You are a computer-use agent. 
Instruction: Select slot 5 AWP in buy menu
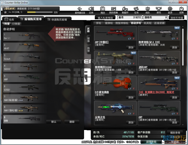pos(25,78)
